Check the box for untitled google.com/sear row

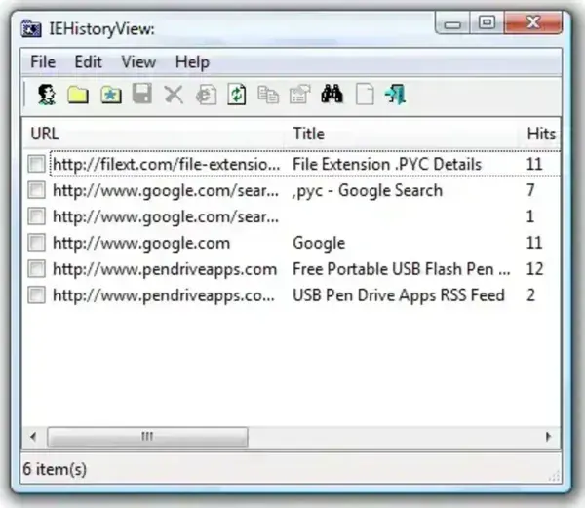[37, 216]
